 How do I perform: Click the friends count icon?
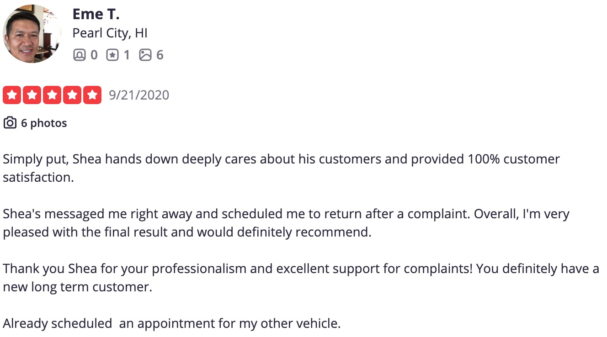pyautogui.click(x=79, y=55)
